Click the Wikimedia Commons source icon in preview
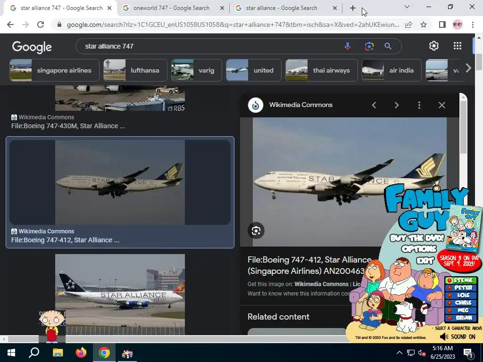 256,105
